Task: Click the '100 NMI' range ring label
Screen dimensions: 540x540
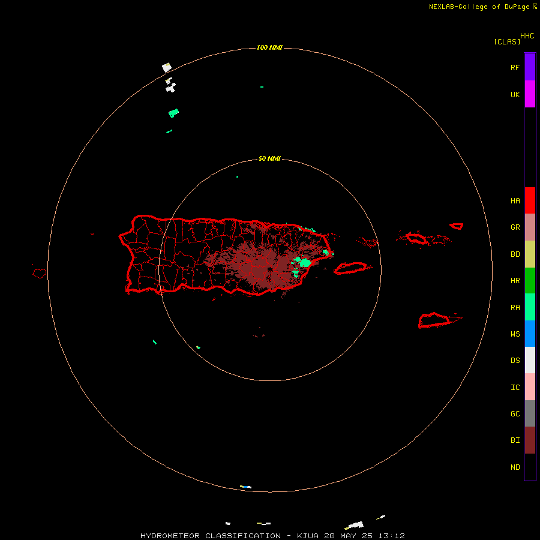Action: point(269,47)
